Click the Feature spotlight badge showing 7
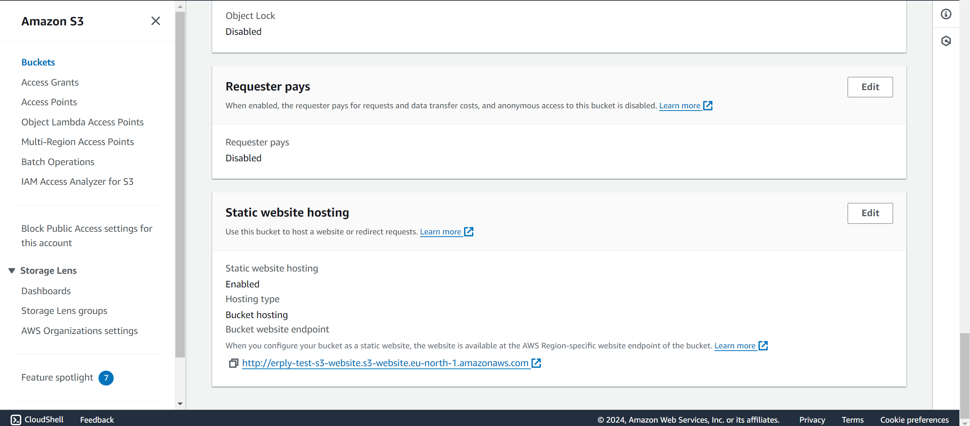 (106, 378)
